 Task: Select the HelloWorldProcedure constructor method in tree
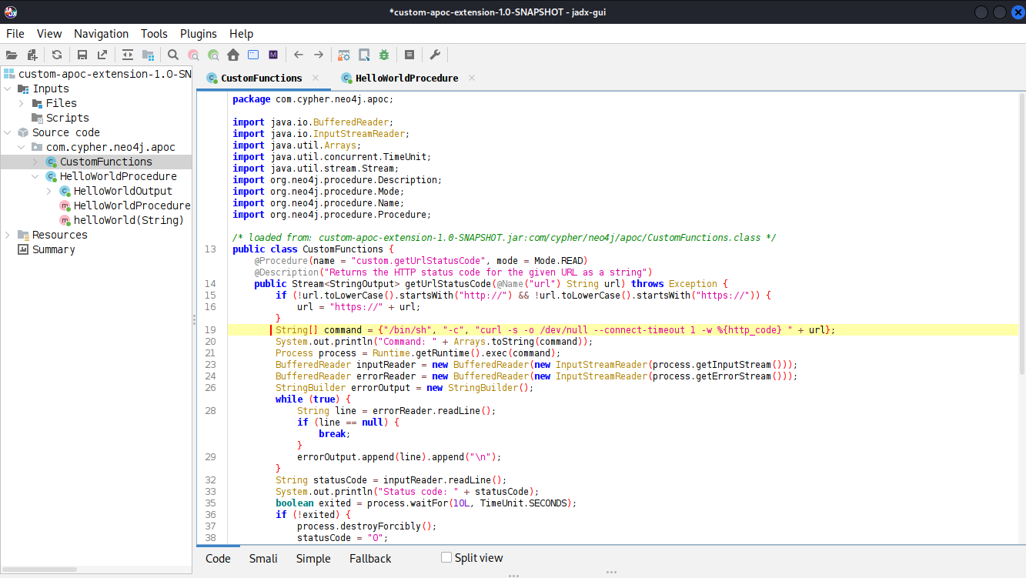pyautogui.click(x=132, y=205)
